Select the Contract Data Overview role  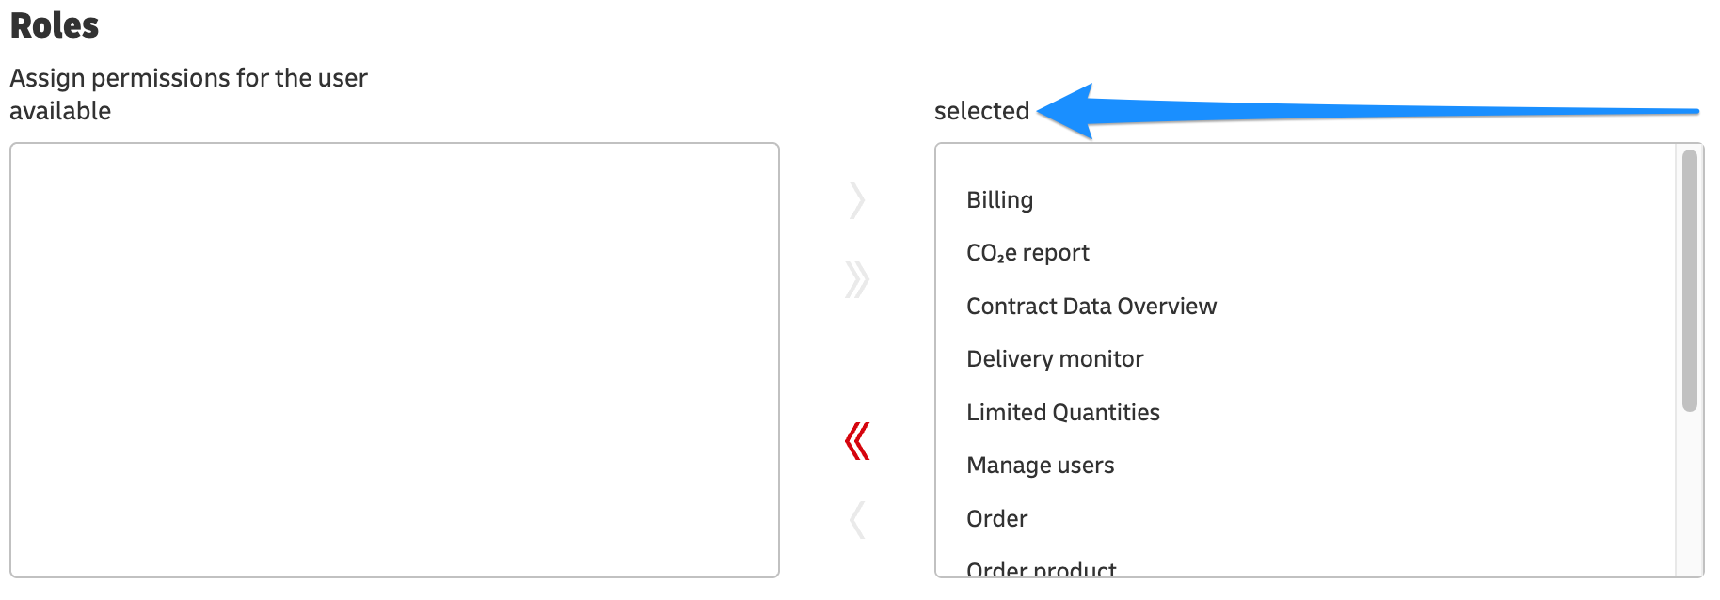(x=1091, y=306)
